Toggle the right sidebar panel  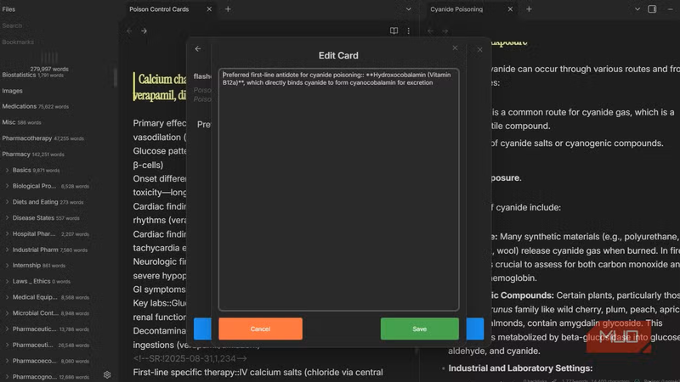(652, 9)
